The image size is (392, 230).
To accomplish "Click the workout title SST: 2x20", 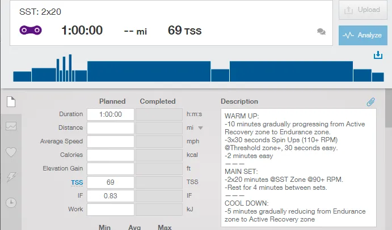I will [x=40, y=12].
